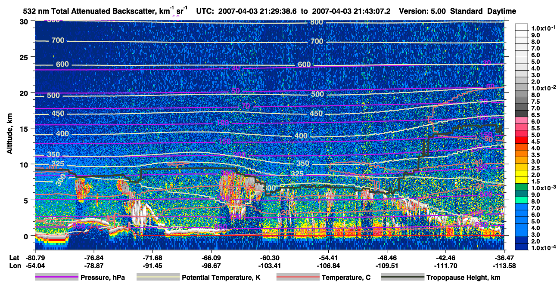Click the colorbar label '1.0x10-1'
This screenshot has height=287, width=560.
[544, 28]
